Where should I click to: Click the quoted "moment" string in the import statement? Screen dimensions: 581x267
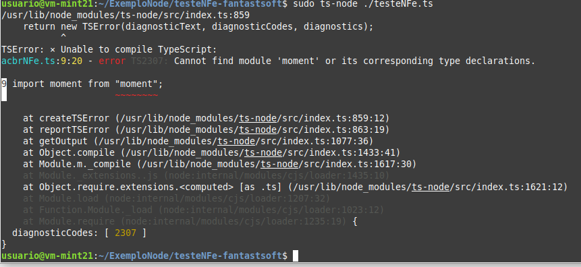137,84
